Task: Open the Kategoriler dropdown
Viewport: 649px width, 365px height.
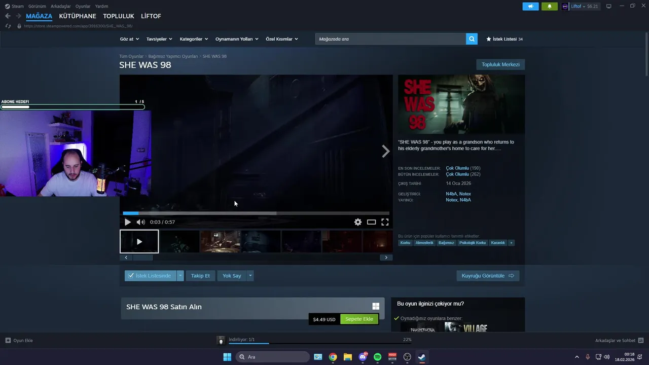Action: coord(194,39)
